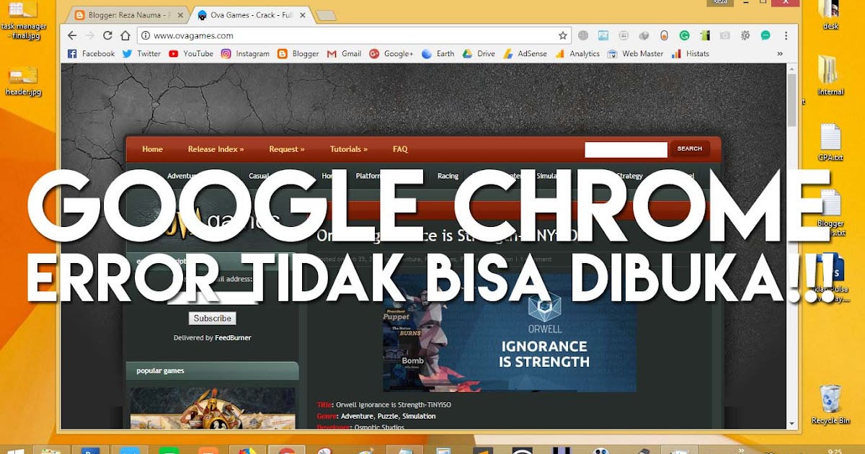Go back with Chrome's back arrow

(x=72, y=35)
